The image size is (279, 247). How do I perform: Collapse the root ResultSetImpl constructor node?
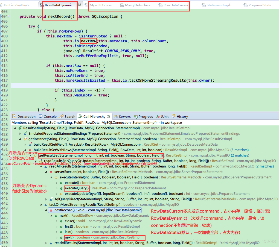tap(15, 128)
